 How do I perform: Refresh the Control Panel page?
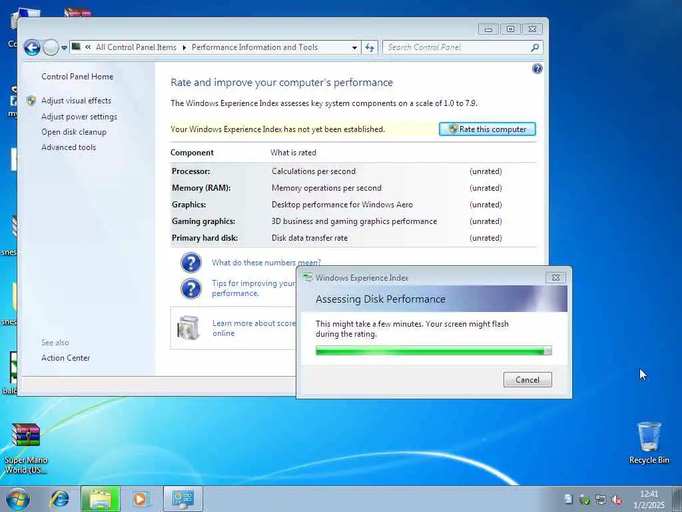[x=370, y=47]
